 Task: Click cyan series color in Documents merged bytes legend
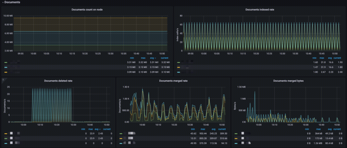(x=236, y=143)
